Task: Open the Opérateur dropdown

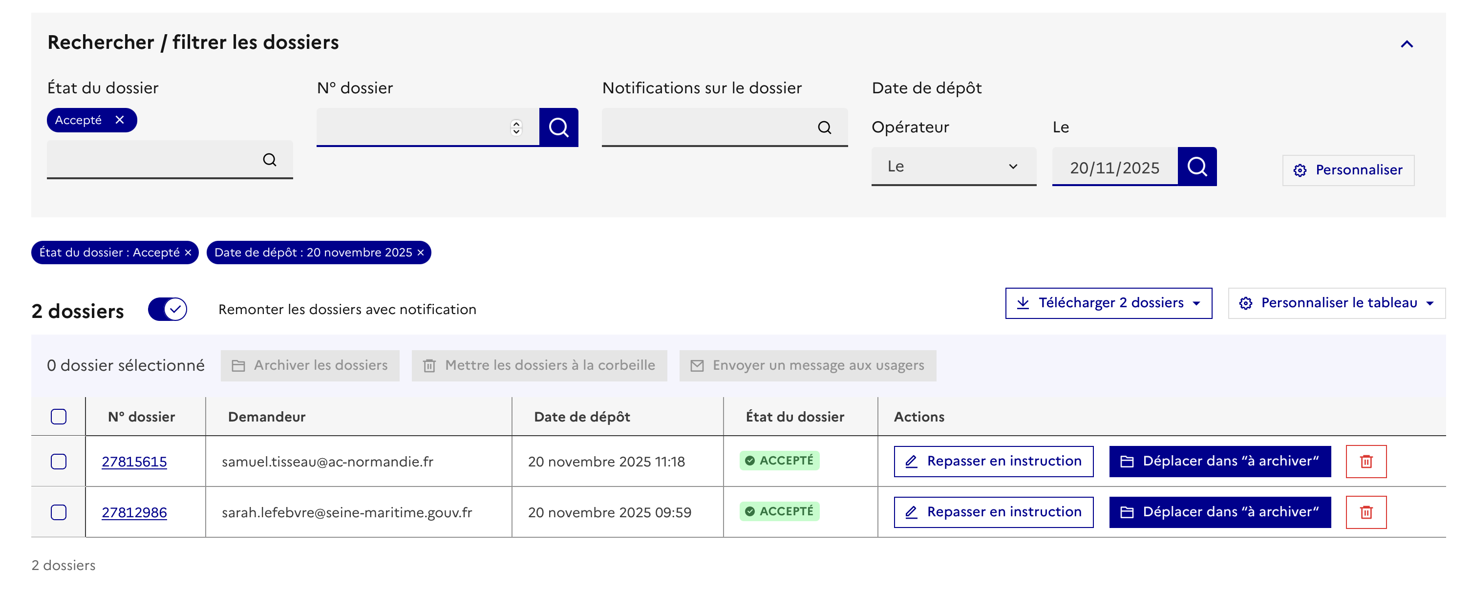Action: 953,167
